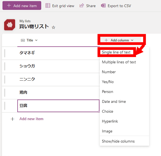Click the Add new item link below rows
161x156 pixels.
tap(31, 119)
